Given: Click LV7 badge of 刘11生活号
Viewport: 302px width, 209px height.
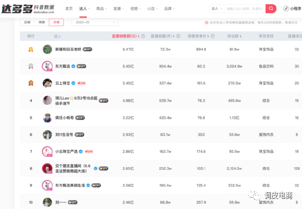Looking at the screenshot, I should [x=79, y=134].
